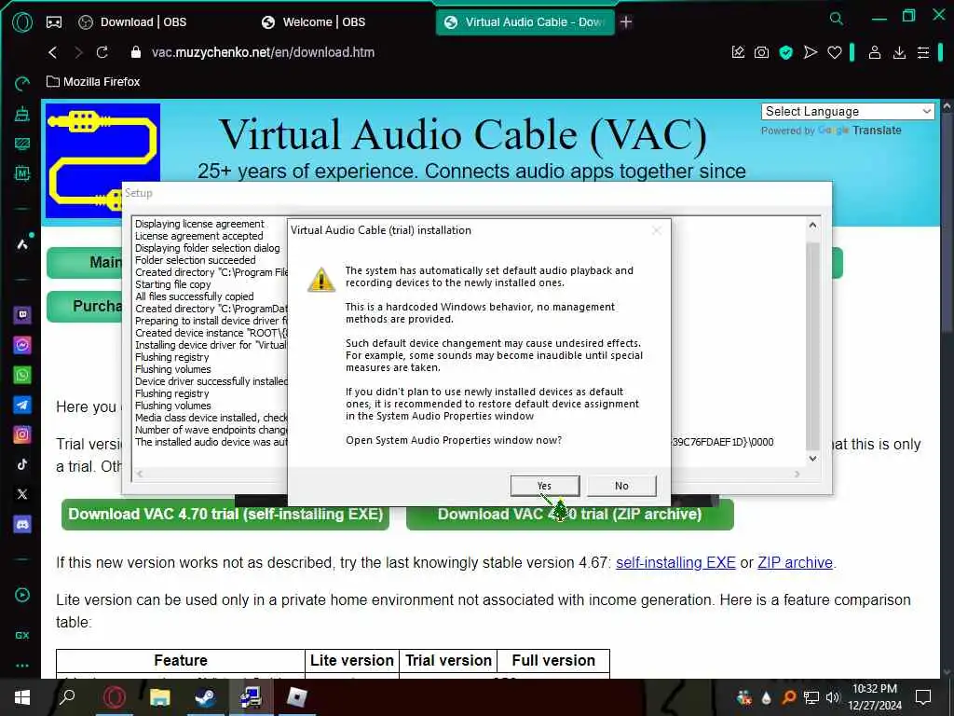Open the stable 4.67 ZIP archive link
The width and height of the screenshot is (954, 716).
point(795,562)
